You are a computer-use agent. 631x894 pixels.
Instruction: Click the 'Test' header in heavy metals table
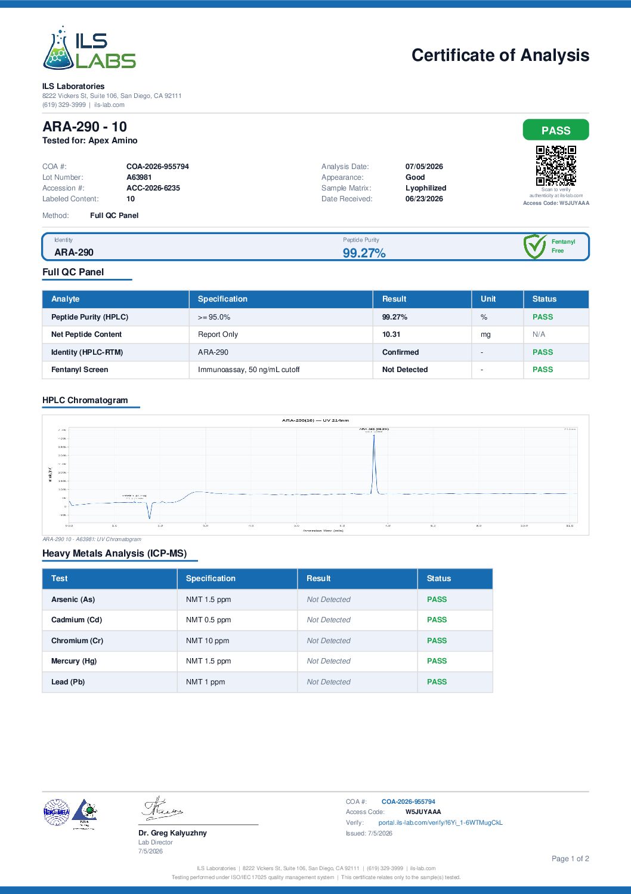point(60,579)
